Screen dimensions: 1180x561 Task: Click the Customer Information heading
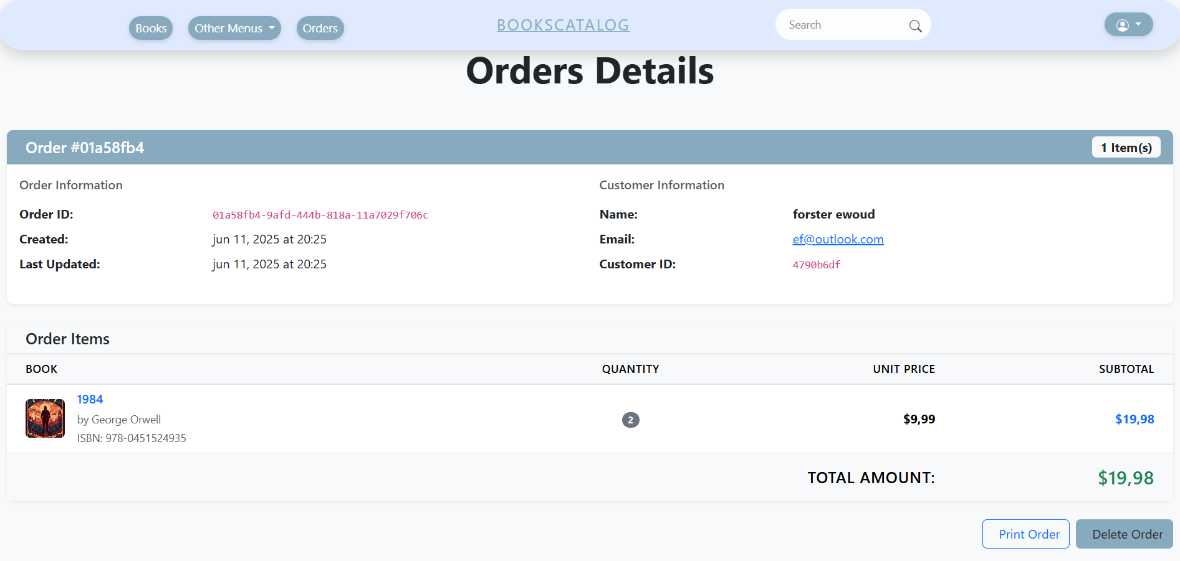pos(661,185)
